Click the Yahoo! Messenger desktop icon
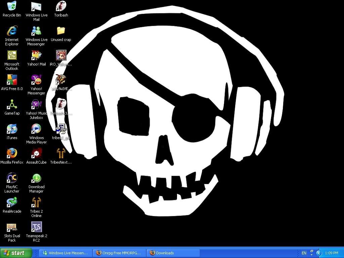Viewport: 344px width, 258px height. 36,80
